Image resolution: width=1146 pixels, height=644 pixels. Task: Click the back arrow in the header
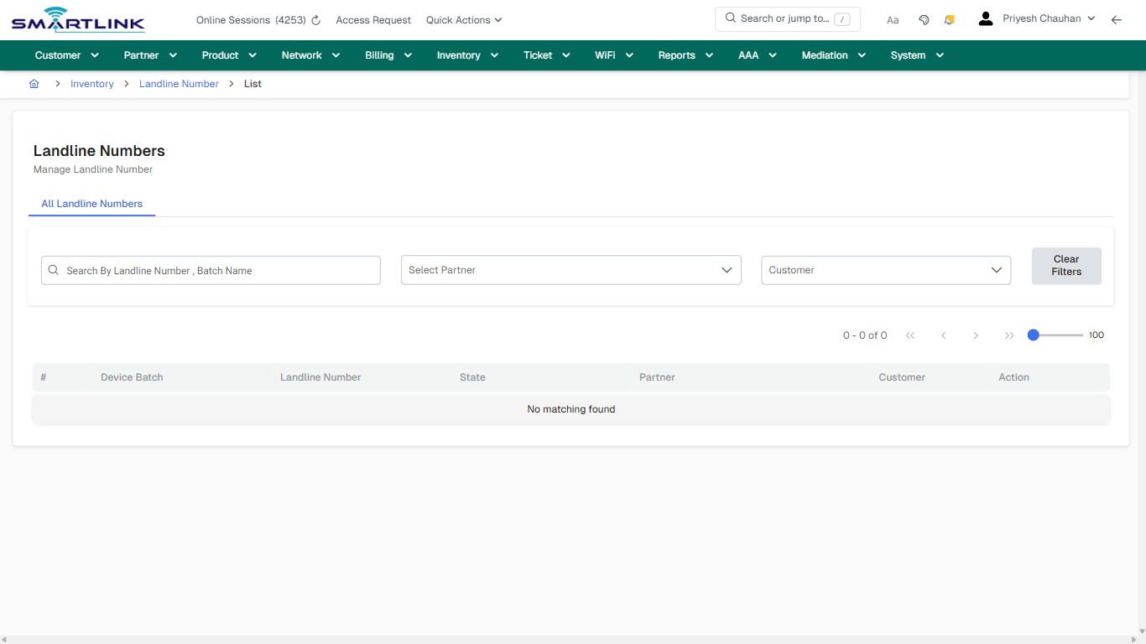pos(1117,19)
